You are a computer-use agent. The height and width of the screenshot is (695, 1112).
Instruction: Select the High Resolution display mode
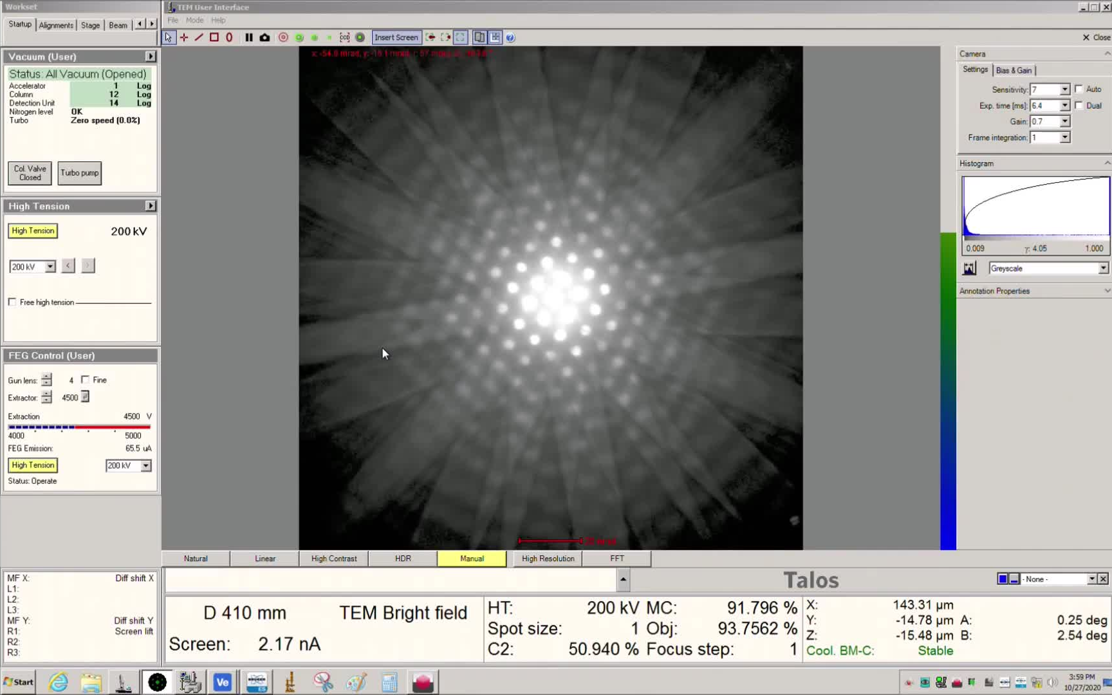click(x=547, y=558)
